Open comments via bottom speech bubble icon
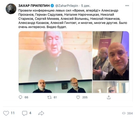137x119 pixels. [25, 113]
